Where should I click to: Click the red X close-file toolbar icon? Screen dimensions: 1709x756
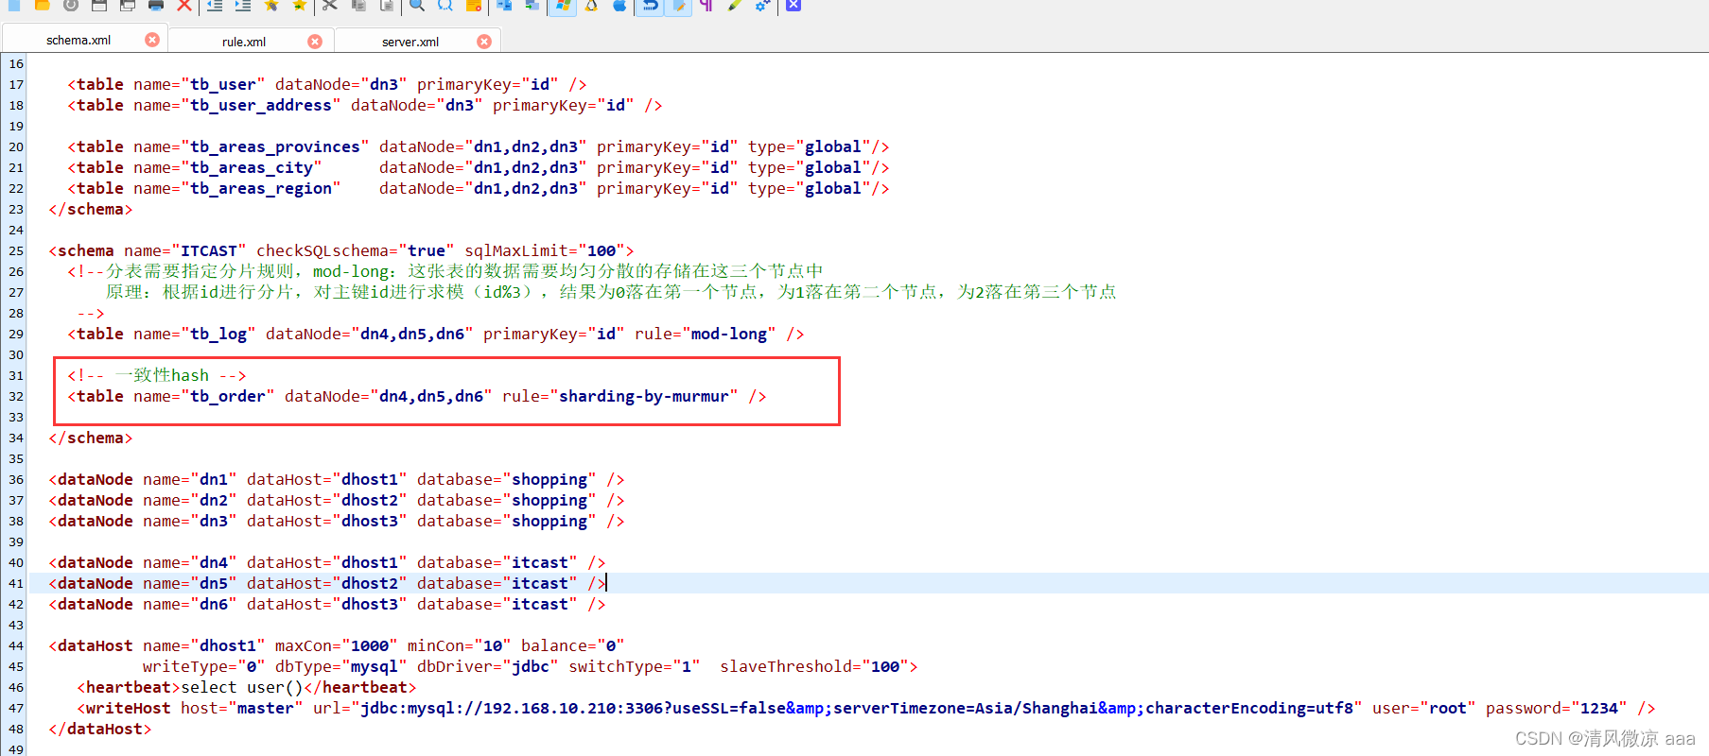click(x=184, y=5)
